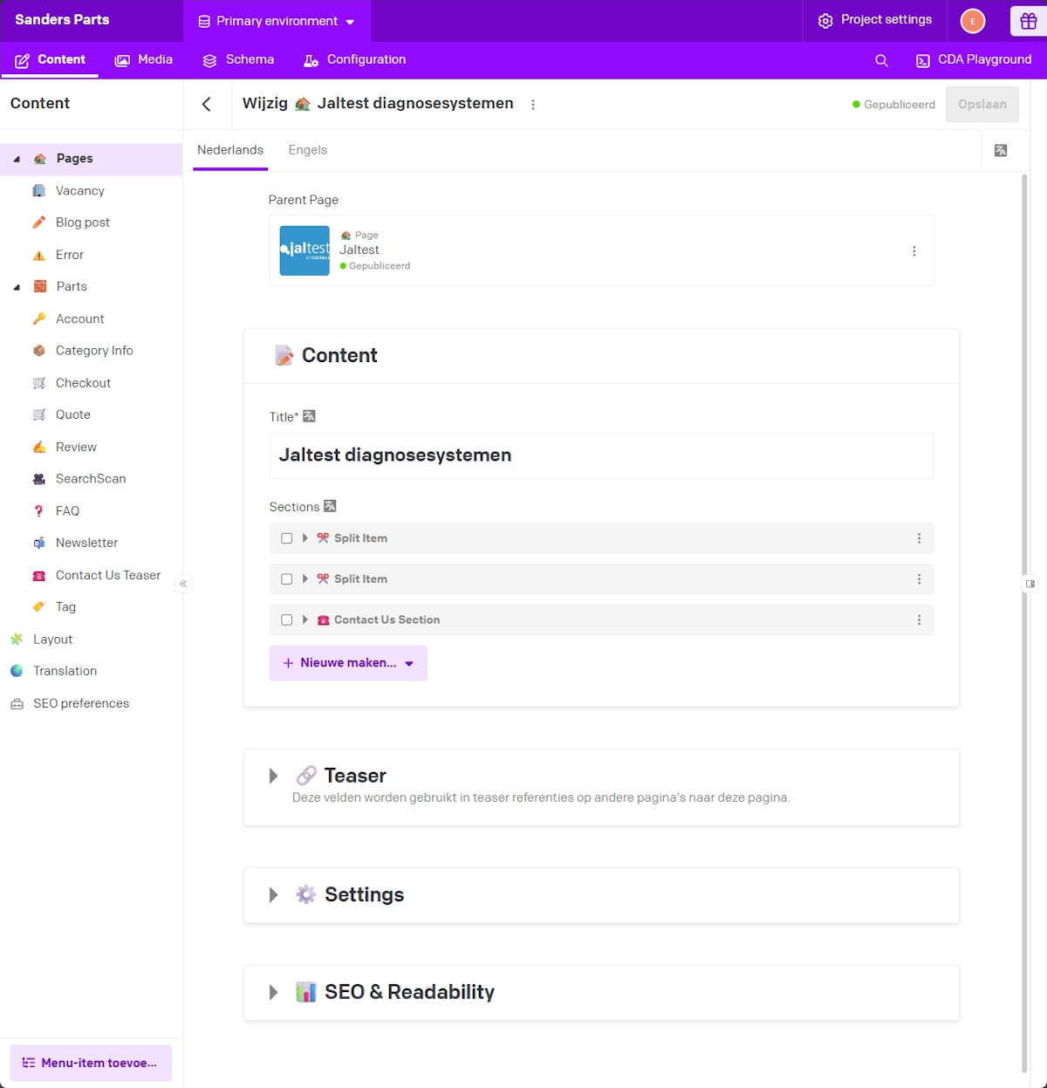This screenshot has width=1047, height=1088.
Task: Select SearchScan in the sidebar
Action: tap(91, 479)
